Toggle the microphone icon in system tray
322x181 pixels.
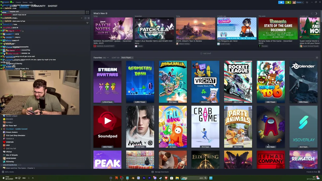[x=29, y=178]
